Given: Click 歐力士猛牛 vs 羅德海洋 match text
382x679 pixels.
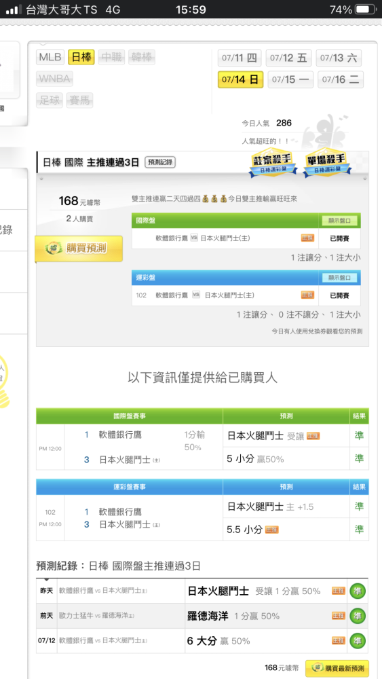Looking at the screenshot, I should pos(97,616).
